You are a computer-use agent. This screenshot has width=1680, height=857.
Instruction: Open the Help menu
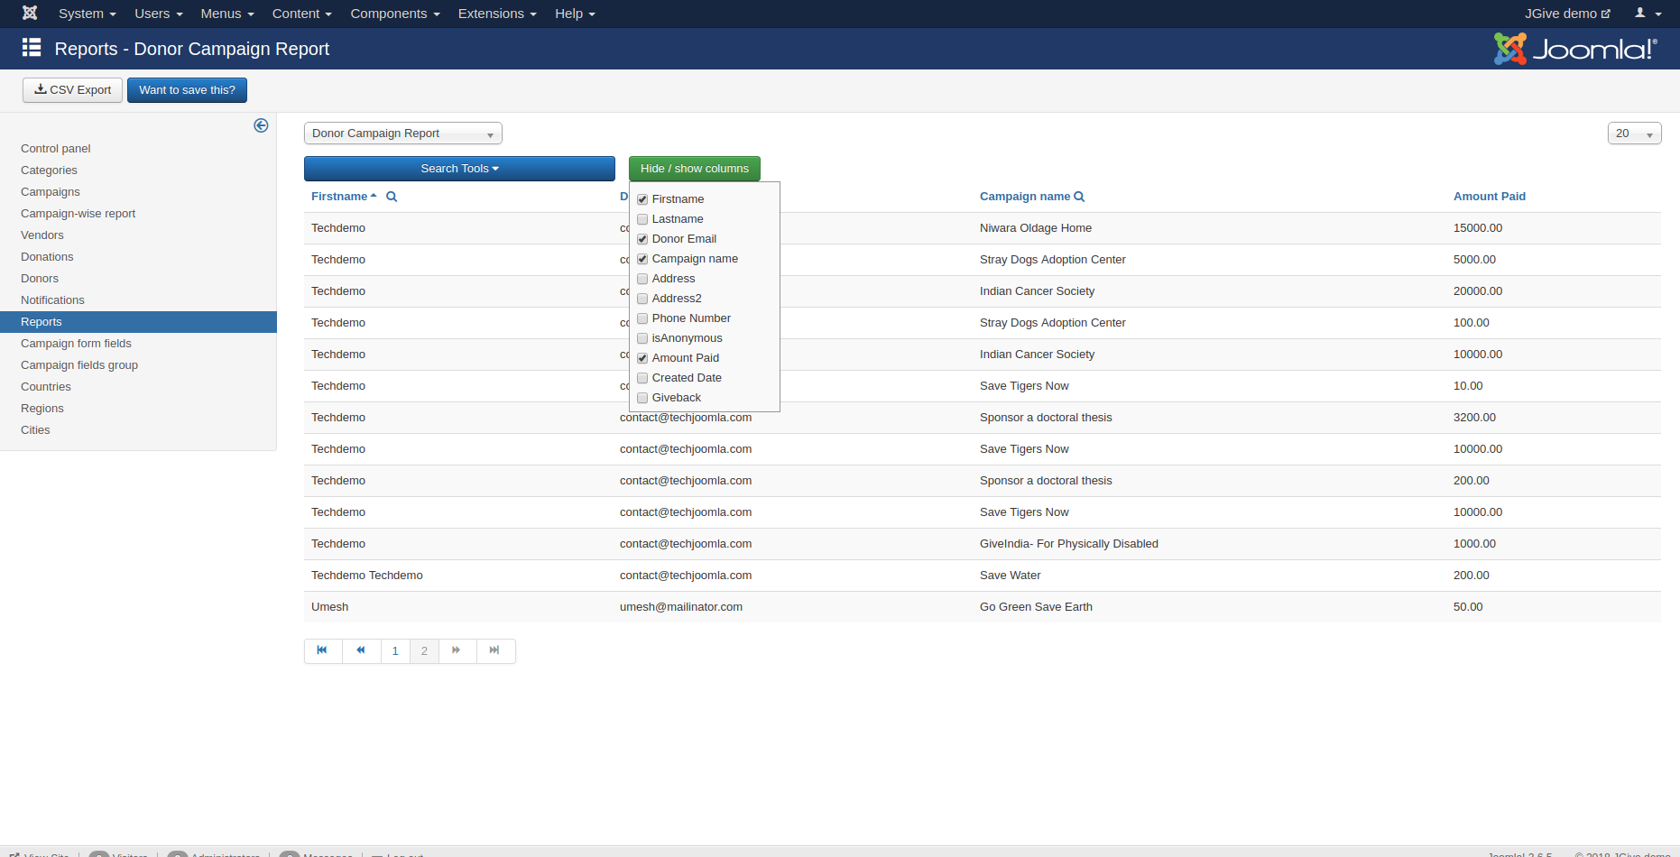(x=575, y=14)
